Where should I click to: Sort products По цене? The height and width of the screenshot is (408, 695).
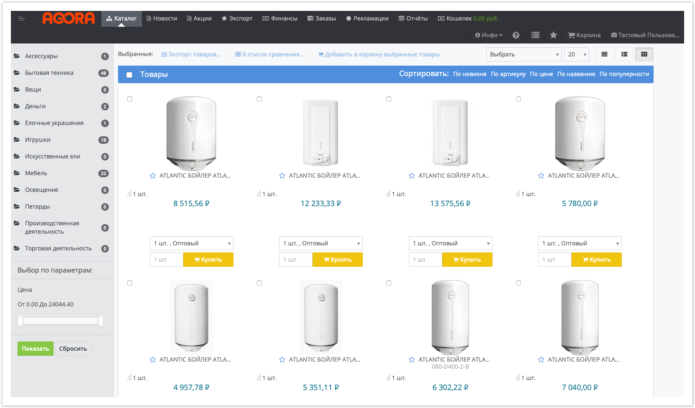point(541,74)
